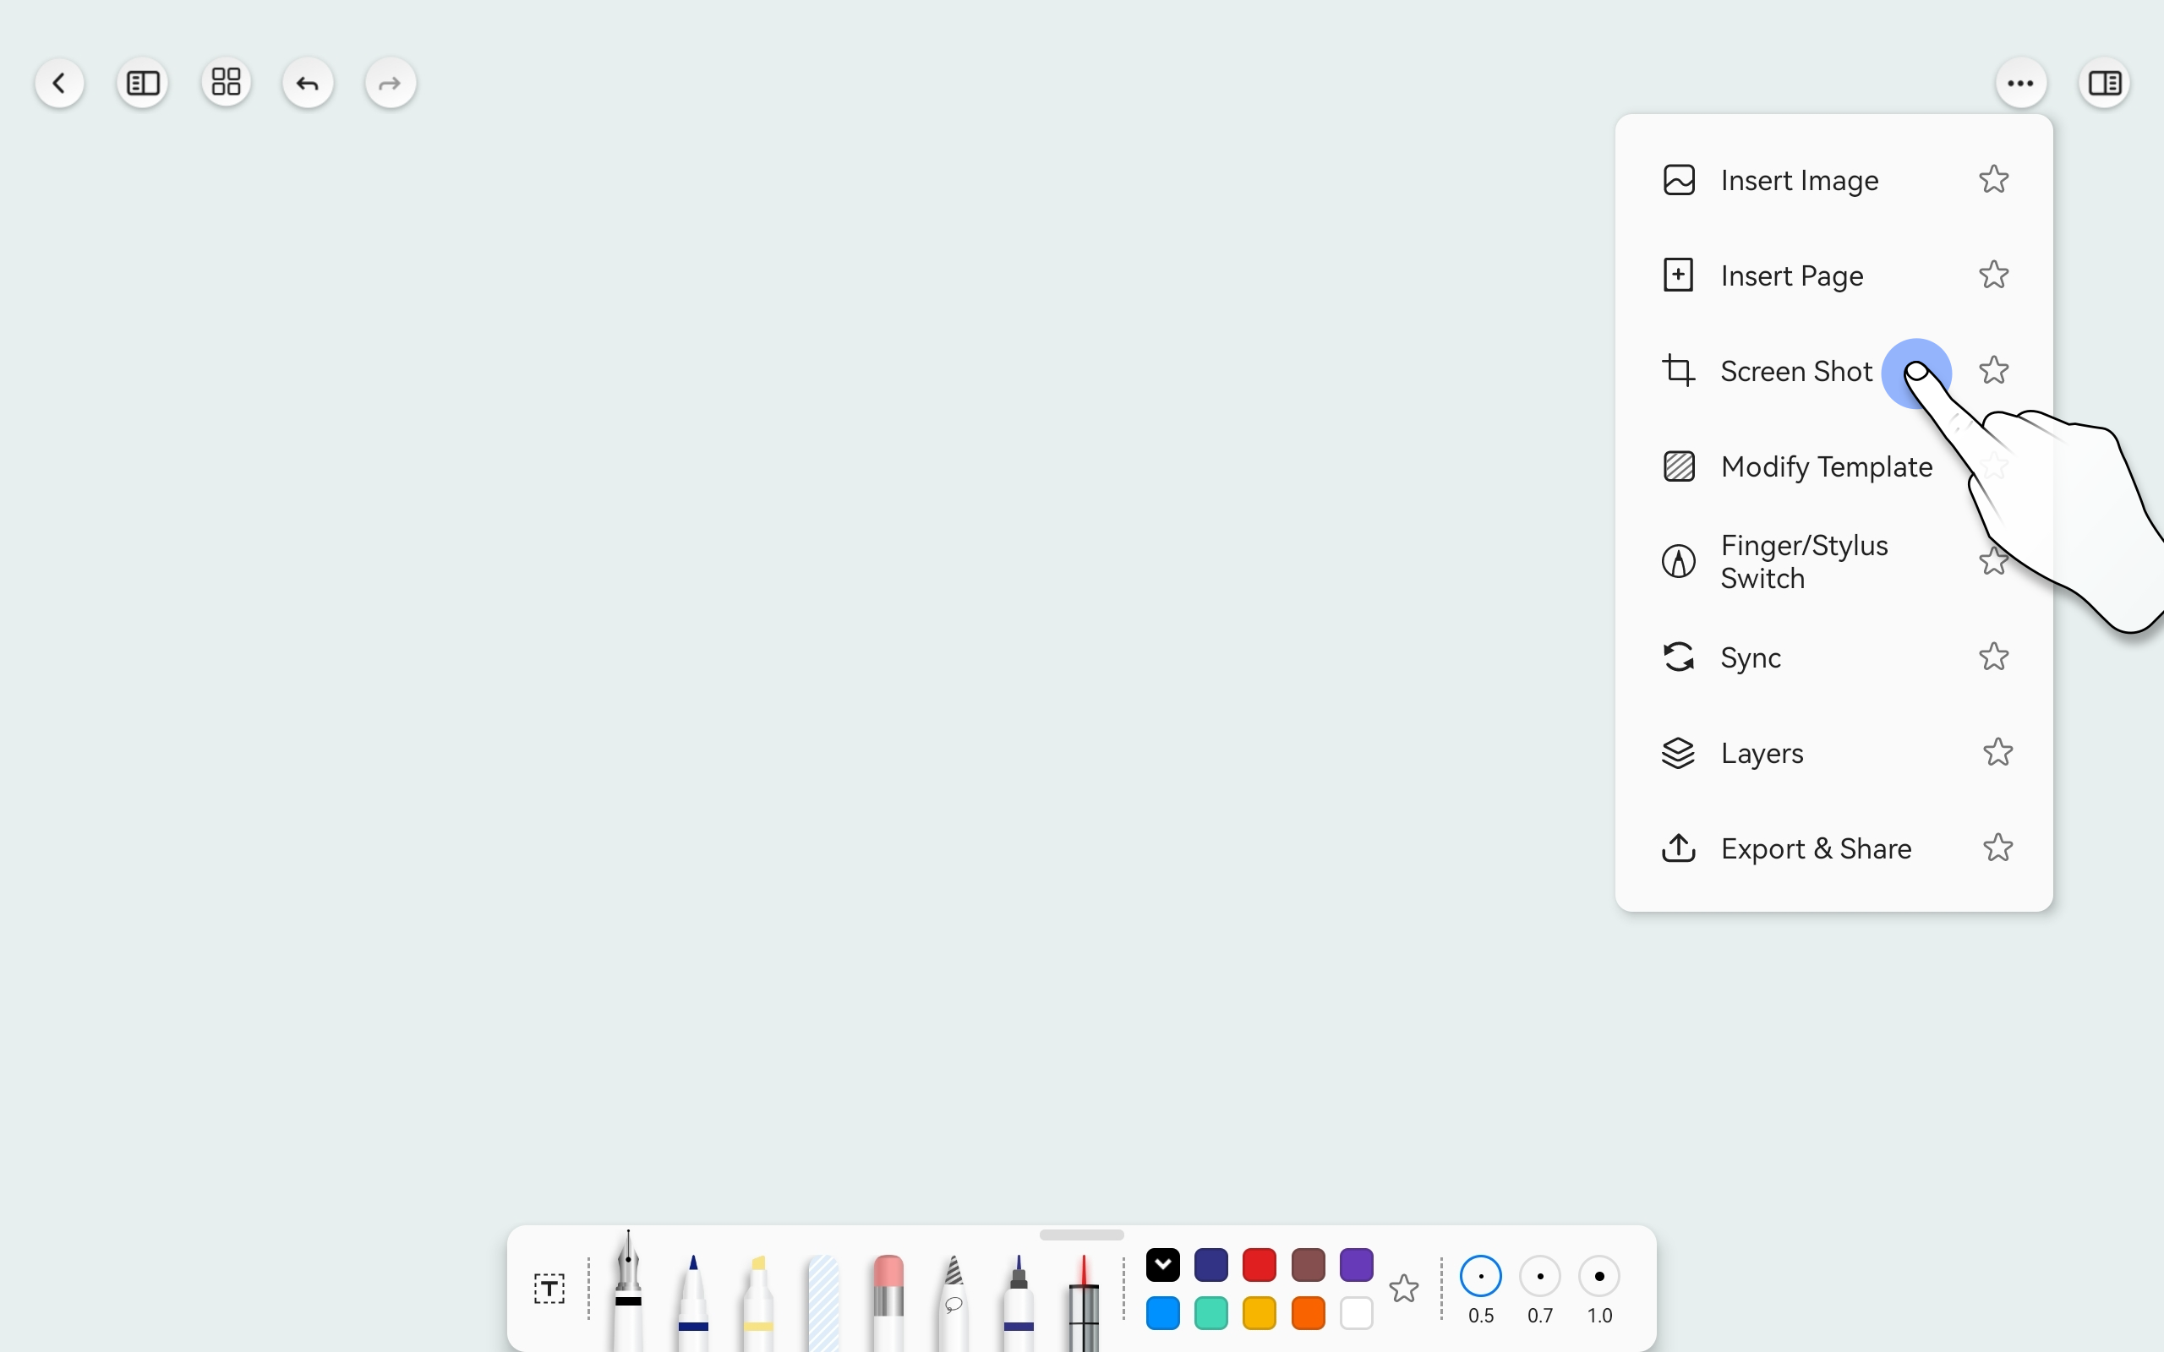Screen dimensions: 2164x1352
Task: Expand the black color swatch dropdown
Action: coord(1162,1265)
